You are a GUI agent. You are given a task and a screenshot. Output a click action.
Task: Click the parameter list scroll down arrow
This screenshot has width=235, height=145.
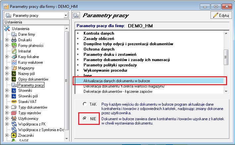click(x=226, y=91)
